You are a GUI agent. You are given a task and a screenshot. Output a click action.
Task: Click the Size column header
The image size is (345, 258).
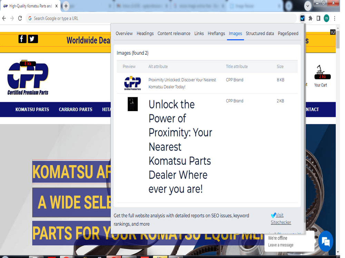(x=280, y=66)
